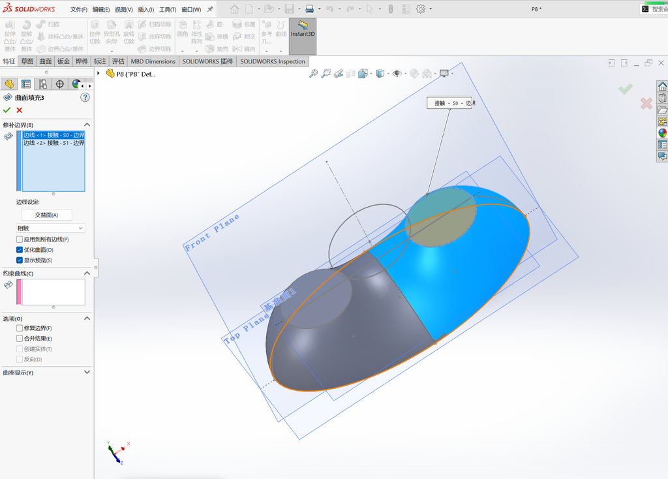The width and height of the screenshot is (668, 479).
Task: Uncheck the 显示预览(S) checkbox
Action: pyautogui.click(x=20, y=260)
